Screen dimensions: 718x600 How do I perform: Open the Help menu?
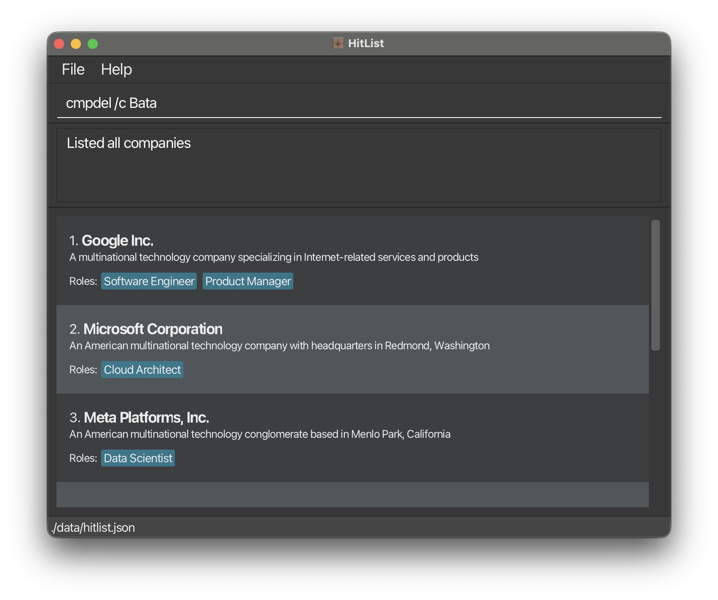[116, 70]
